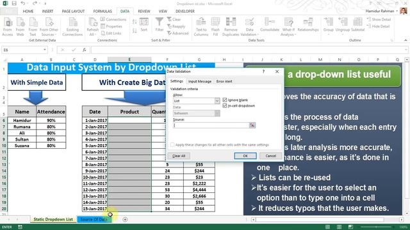This screenshot has width=410, height=230.
Task: Open Advanced filter options
Action: (178, 33)
